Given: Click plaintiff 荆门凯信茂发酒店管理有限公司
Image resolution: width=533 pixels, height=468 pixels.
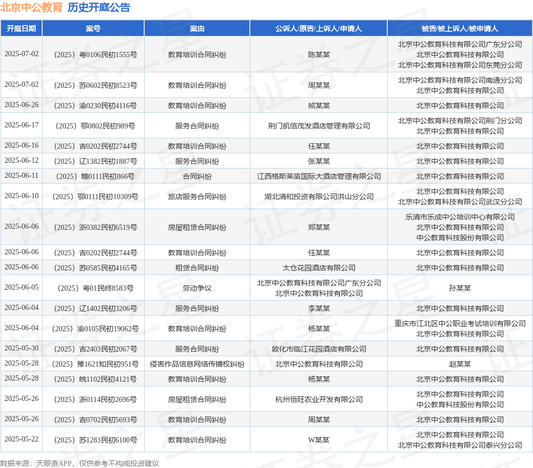Looking at the screenshot, I should 319,126.
